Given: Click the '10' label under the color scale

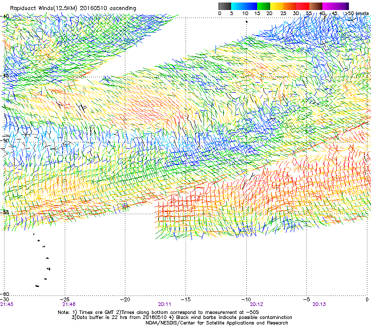Looking at the screenshot, I should [245, 13].
